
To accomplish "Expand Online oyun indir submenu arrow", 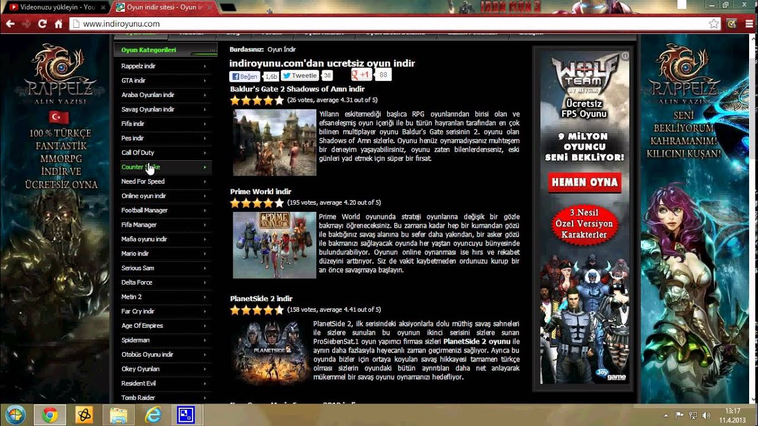I will click(x=205, y=196).
